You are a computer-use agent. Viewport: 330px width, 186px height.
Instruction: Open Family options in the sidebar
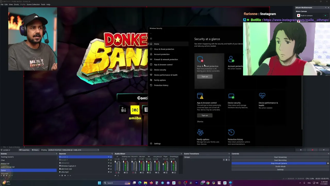pyautogui.click(x=160, y=80)
